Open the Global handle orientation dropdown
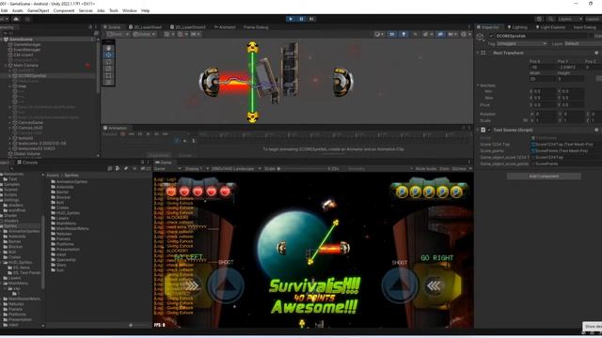The image size is (602, 338). point(144,34)
